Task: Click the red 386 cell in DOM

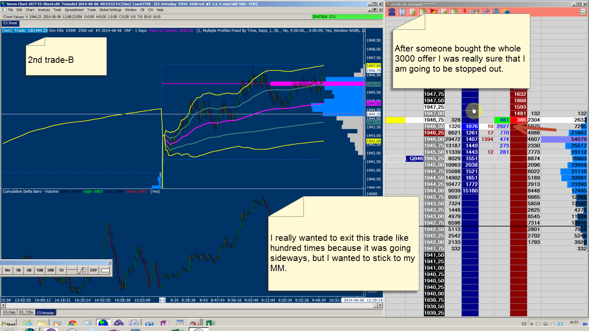Action: point(519,120)
